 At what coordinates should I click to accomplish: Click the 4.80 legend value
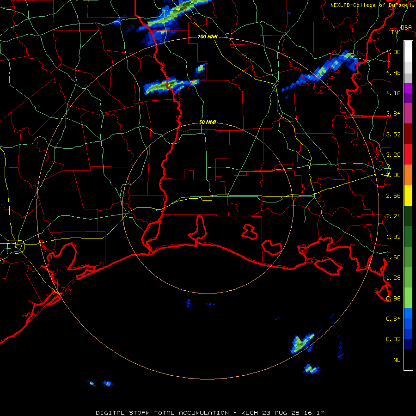(x=393, y=52)
